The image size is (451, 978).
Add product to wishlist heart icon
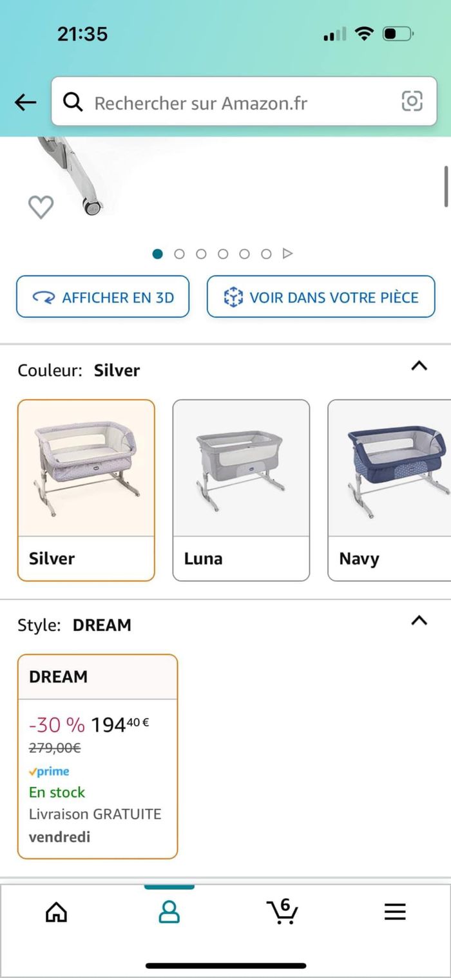pyautogui.click(x=41, y=207)
